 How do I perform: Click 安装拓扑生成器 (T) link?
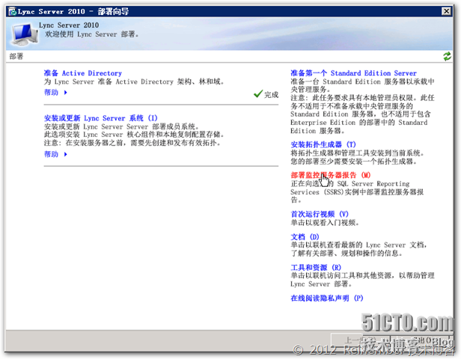(x=323, y=144)
